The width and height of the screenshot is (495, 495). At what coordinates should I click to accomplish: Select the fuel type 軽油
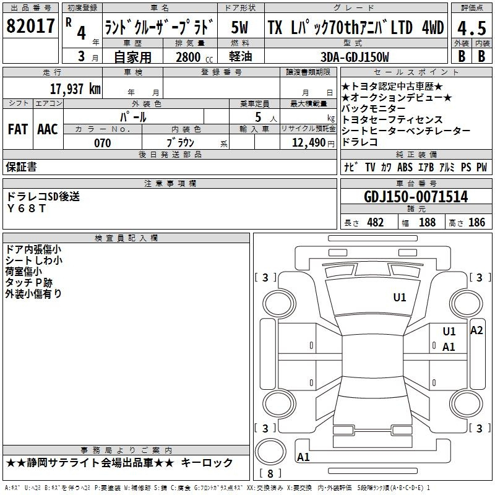click(241, 56)
